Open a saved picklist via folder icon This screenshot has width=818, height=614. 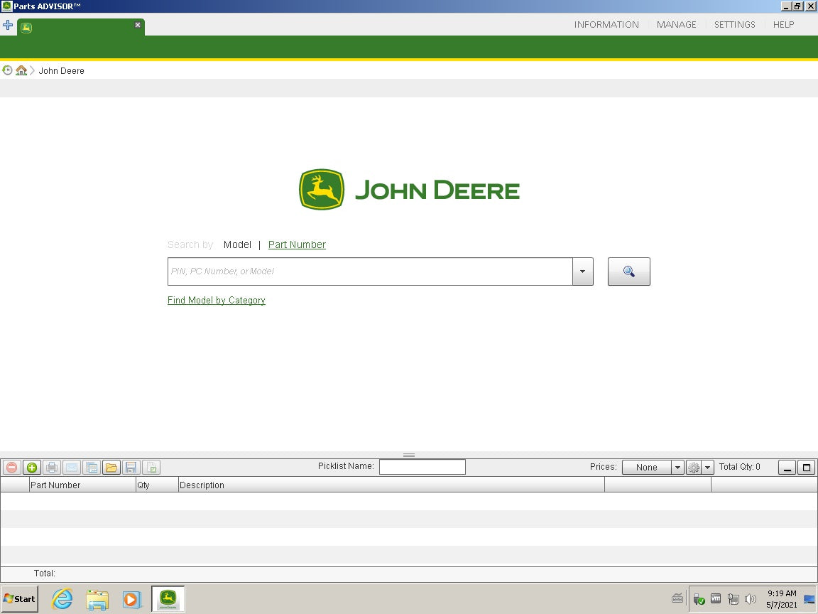tap(111, 468)
